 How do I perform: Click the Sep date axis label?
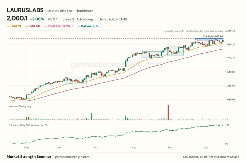[x=170, y=148]
